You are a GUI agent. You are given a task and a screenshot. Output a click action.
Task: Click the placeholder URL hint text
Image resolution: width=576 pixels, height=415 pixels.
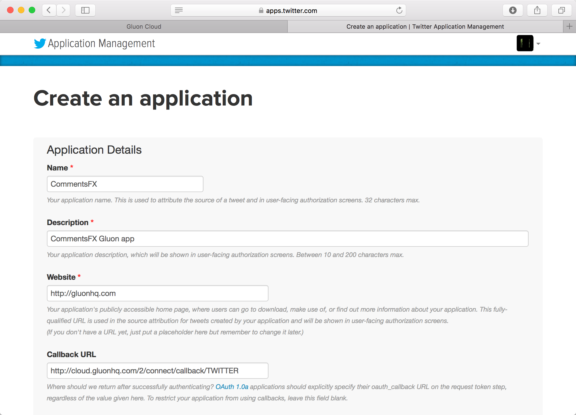coord(175,332)
